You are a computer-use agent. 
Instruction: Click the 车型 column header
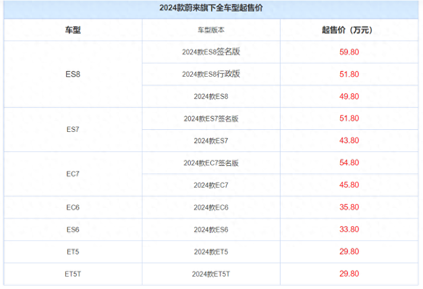[x=73, y=30]
